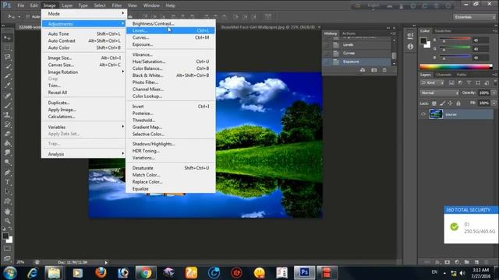499x280 pixels.
Task: Switch to the Actions tab
Action: point(349,33)
